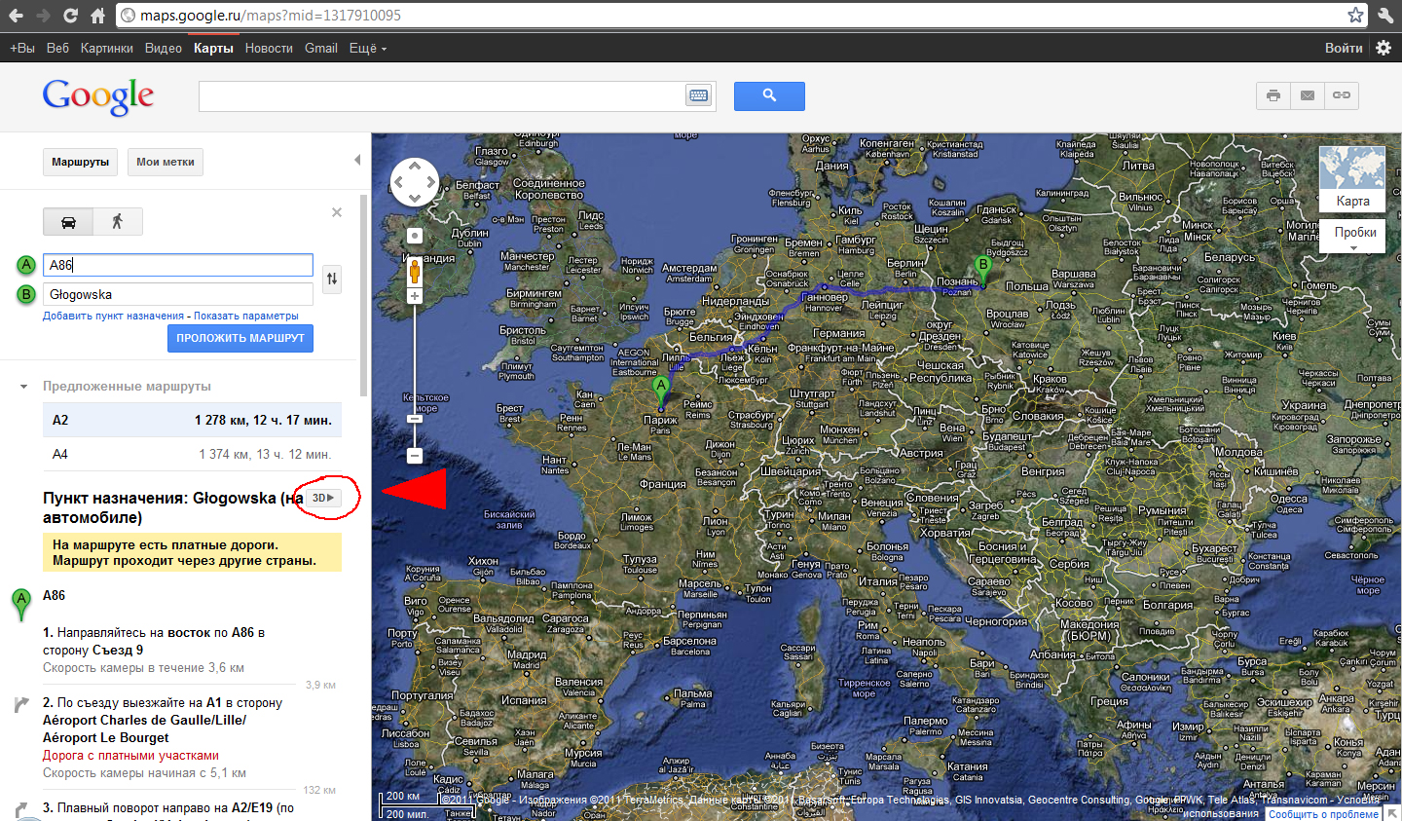Screen dimensions: 1402x821
Task: Open the browser home page
Action: (x=97, y=16)
